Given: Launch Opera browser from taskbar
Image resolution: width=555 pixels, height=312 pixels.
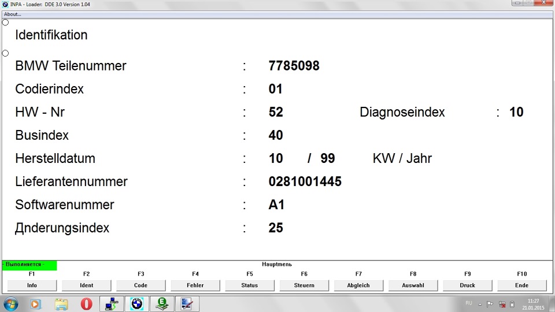Looking at the screenshot, I should [86, 304].
